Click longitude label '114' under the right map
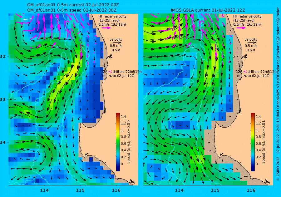Viewport: 281px width, 197px height. pyautogui.click(x=179, y=190)
